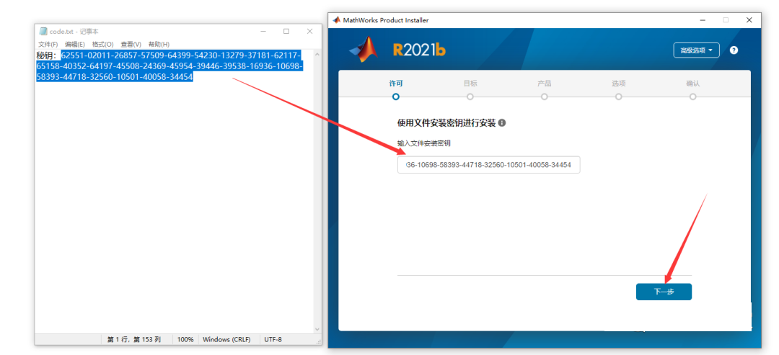
Task: Open the 格式(O) menu in Notepad
Action: click(102, 45)
